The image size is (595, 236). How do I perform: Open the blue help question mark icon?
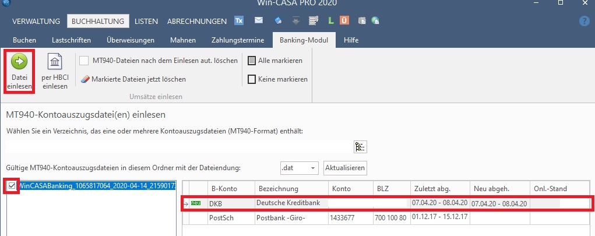(x=585, y=21)
